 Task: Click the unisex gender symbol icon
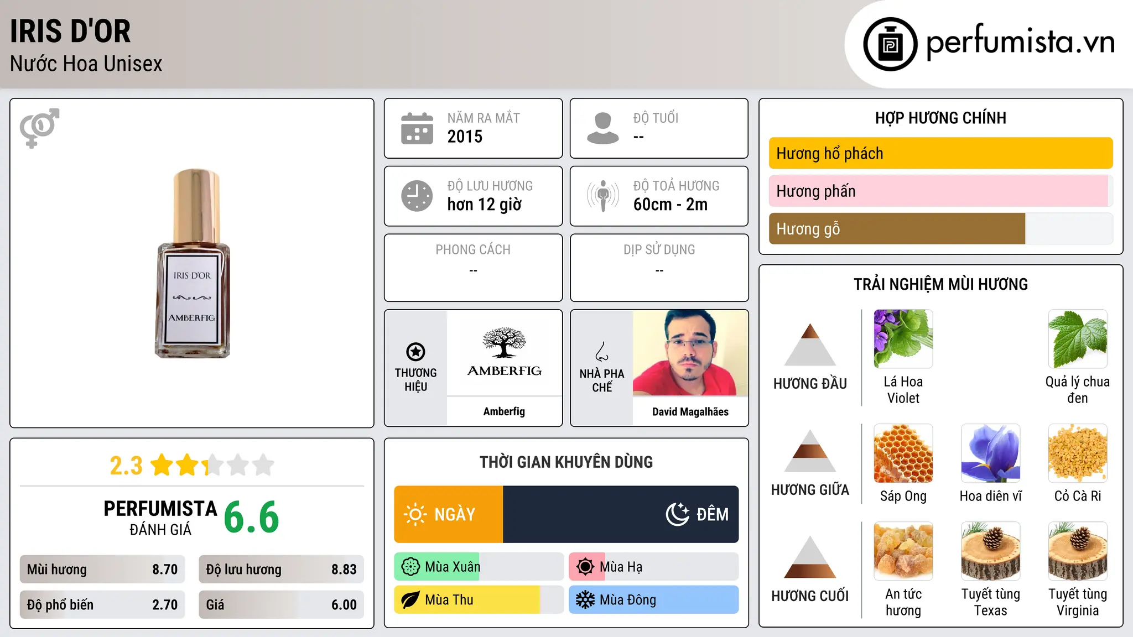click(39, 128)
